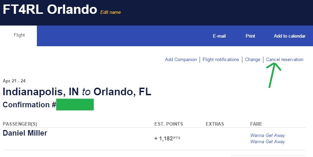
Task: Click the +1,182 PTS estimated points
Action: (x=167, y=138)
